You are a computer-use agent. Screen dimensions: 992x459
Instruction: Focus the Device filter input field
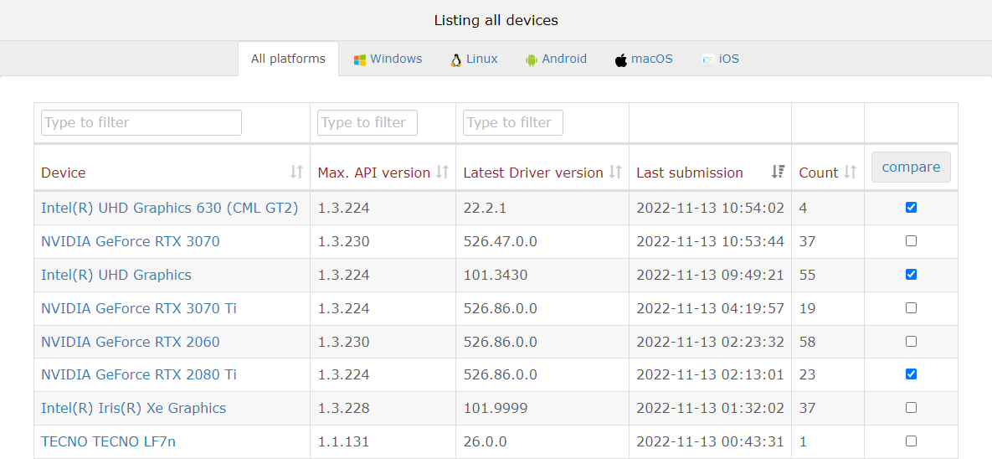(141, 122)
